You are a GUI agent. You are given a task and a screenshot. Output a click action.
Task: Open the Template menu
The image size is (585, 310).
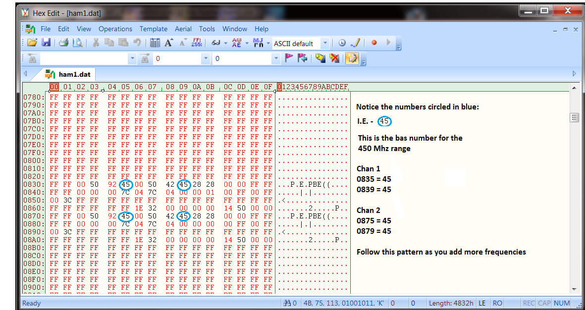(153, 29)
